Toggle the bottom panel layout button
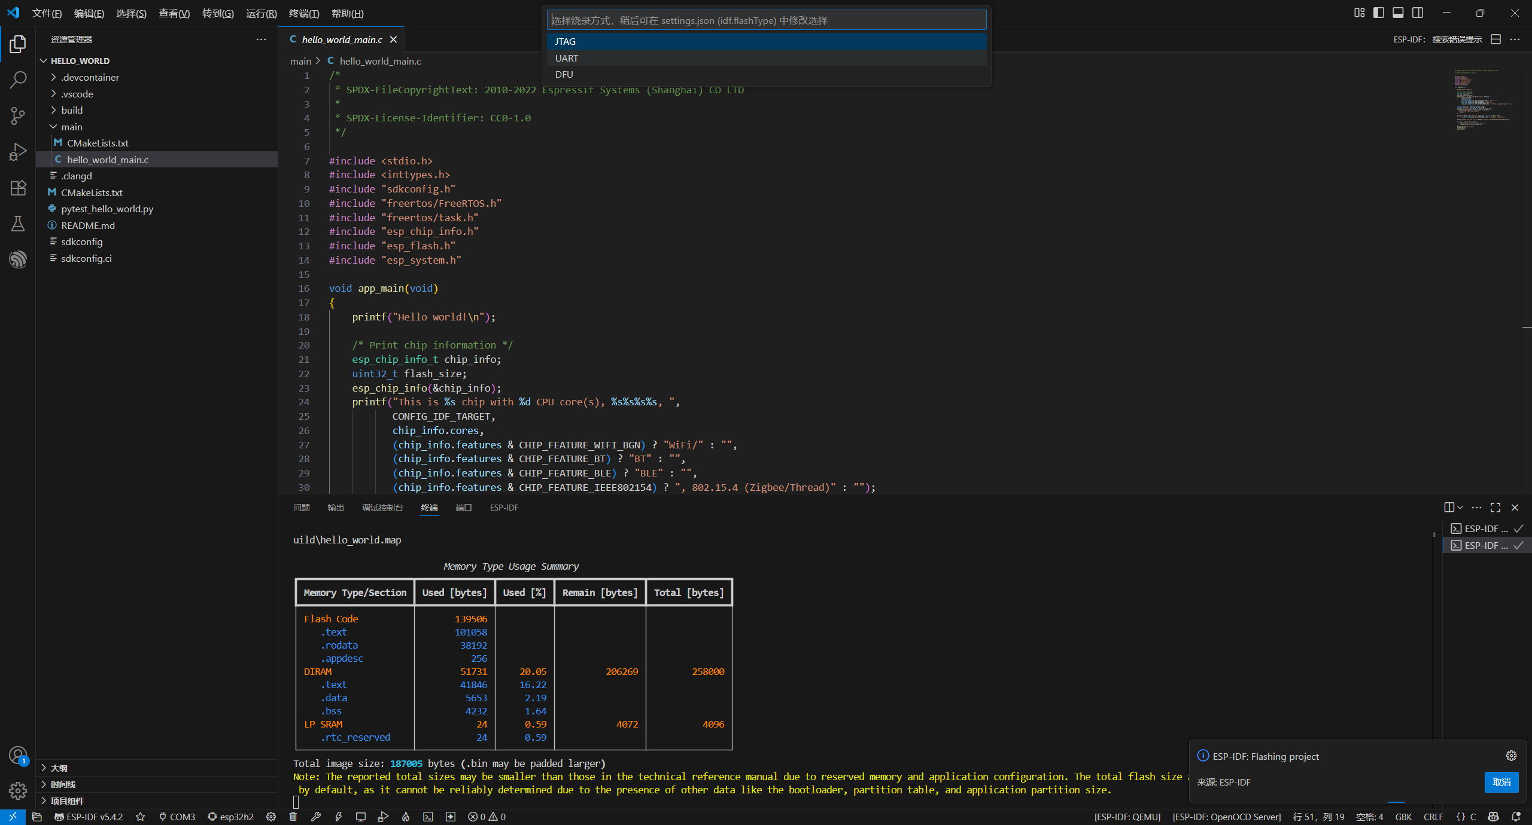Viewport: 1532px width, 825px height. [1398, 13]
